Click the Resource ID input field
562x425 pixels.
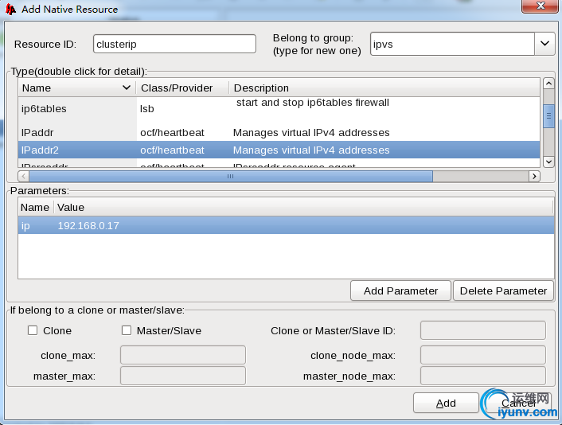point(174,44)
